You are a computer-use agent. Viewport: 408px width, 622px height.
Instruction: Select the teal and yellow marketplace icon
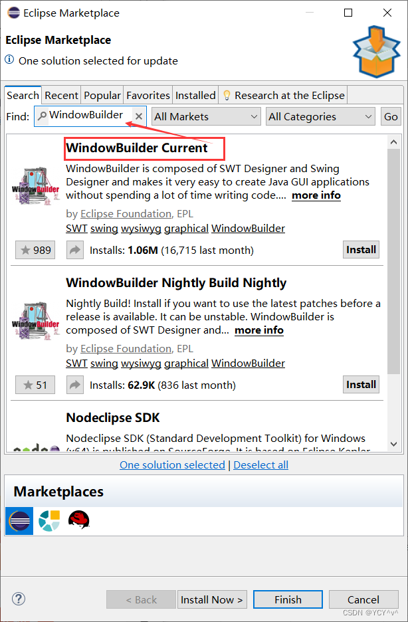tap(49, 521)
